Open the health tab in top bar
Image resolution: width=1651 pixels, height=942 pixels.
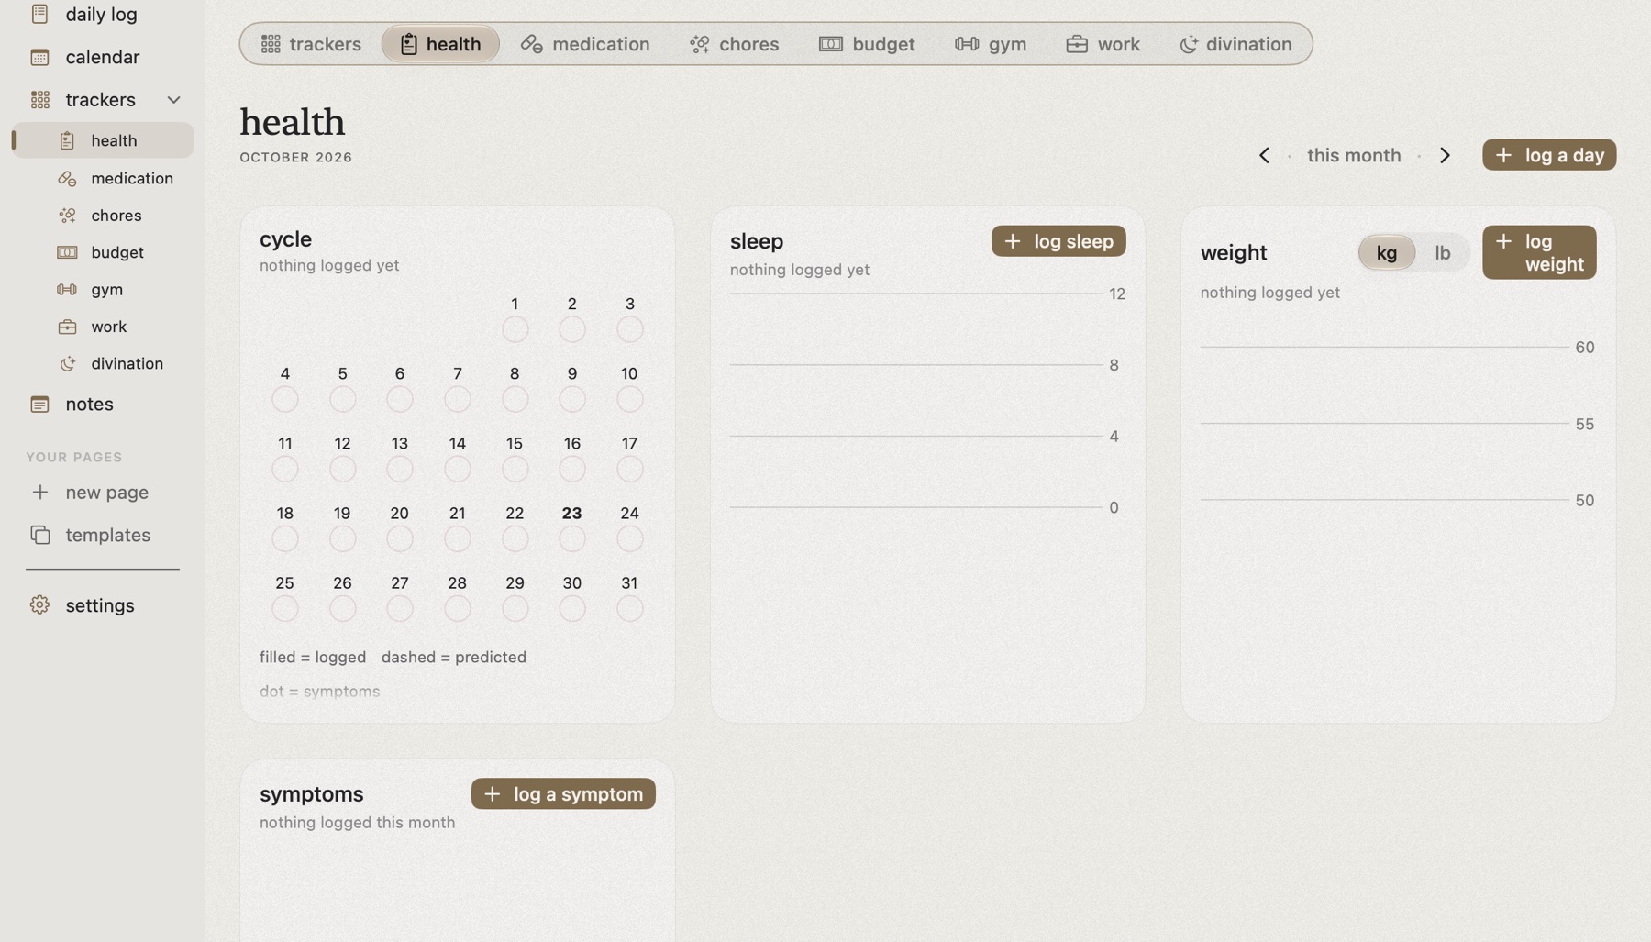click(440, 44)
